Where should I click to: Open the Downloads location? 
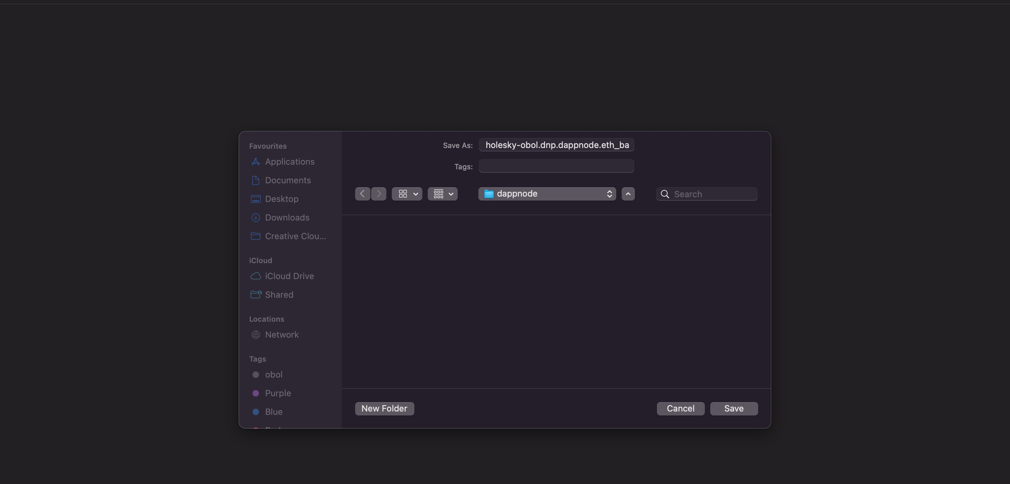286,217
